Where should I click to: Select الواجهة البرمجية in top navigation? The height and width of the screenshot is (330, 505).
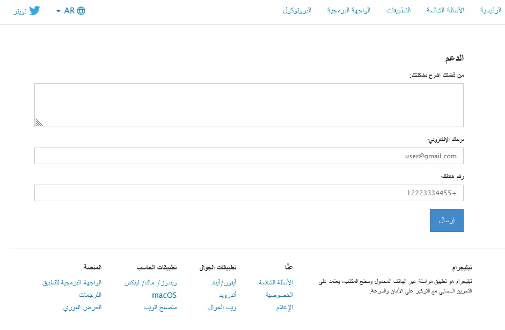[349, 10]
